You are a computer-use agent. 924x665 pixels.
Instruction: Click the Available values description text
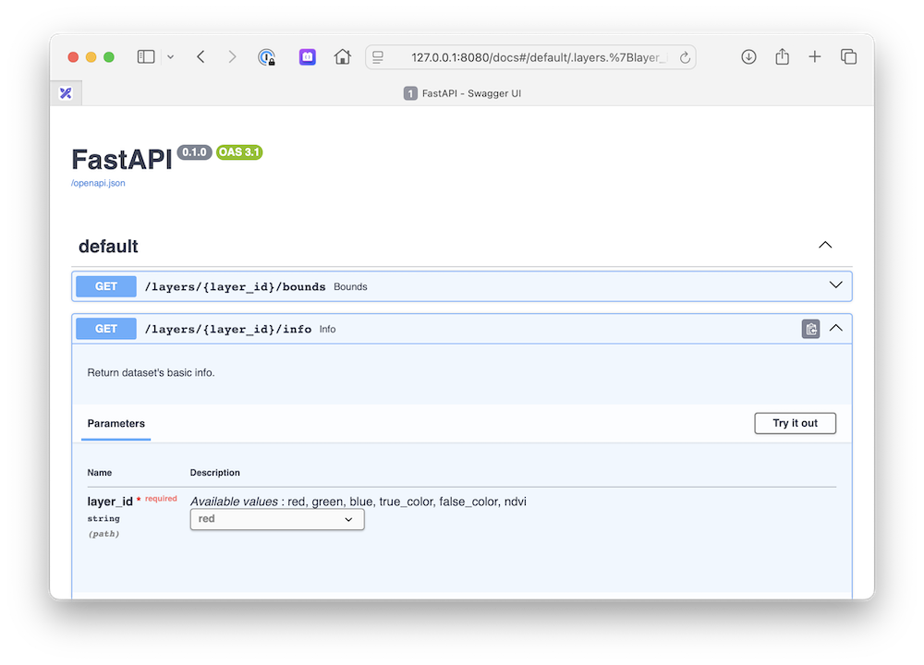point(359,502)
